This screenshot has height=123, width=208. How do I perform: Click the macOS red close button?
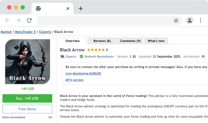9,7
